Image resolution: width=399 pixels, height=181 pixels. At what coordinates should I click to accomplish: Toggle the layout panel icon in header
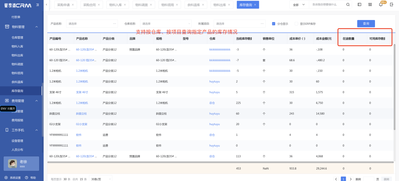[359, 4]
